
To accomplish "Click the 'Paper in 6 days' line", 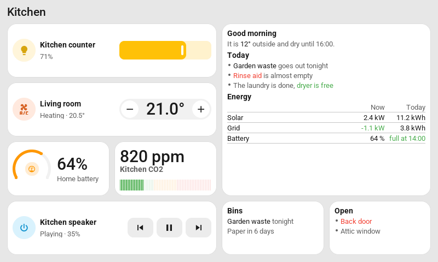I will [x=251, y=231].
